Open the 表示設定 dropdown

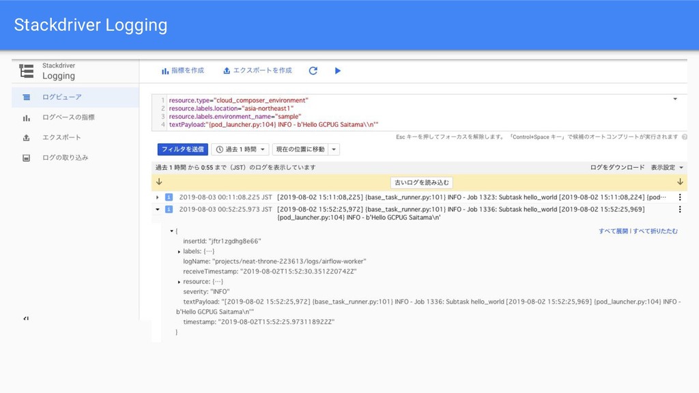[x=667, y=168]
